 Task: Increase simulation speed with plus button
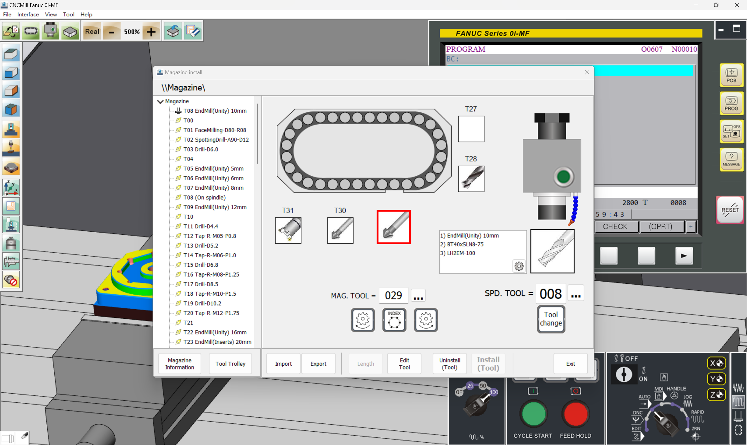point(151,31)
